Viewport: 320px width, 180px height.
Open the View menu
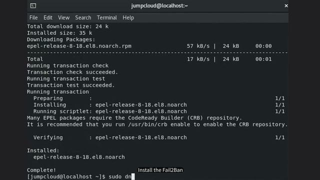tap(63, 18)
